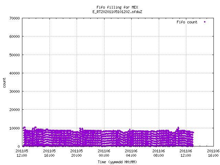This screenshot has width=220, height=165.
Task: Click the x-axis tick '201105 12:00'
Action: click(22, 153)
